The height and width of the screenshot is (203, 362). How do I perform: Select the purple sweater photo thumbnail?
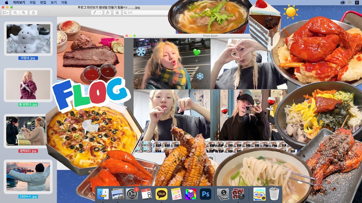tap(28, 85)
